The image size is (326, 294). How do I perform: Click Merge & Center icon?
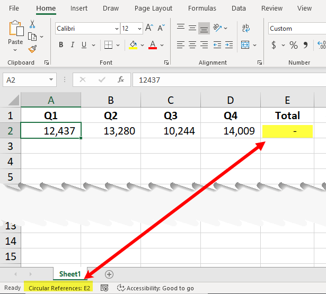coord(245,45)
